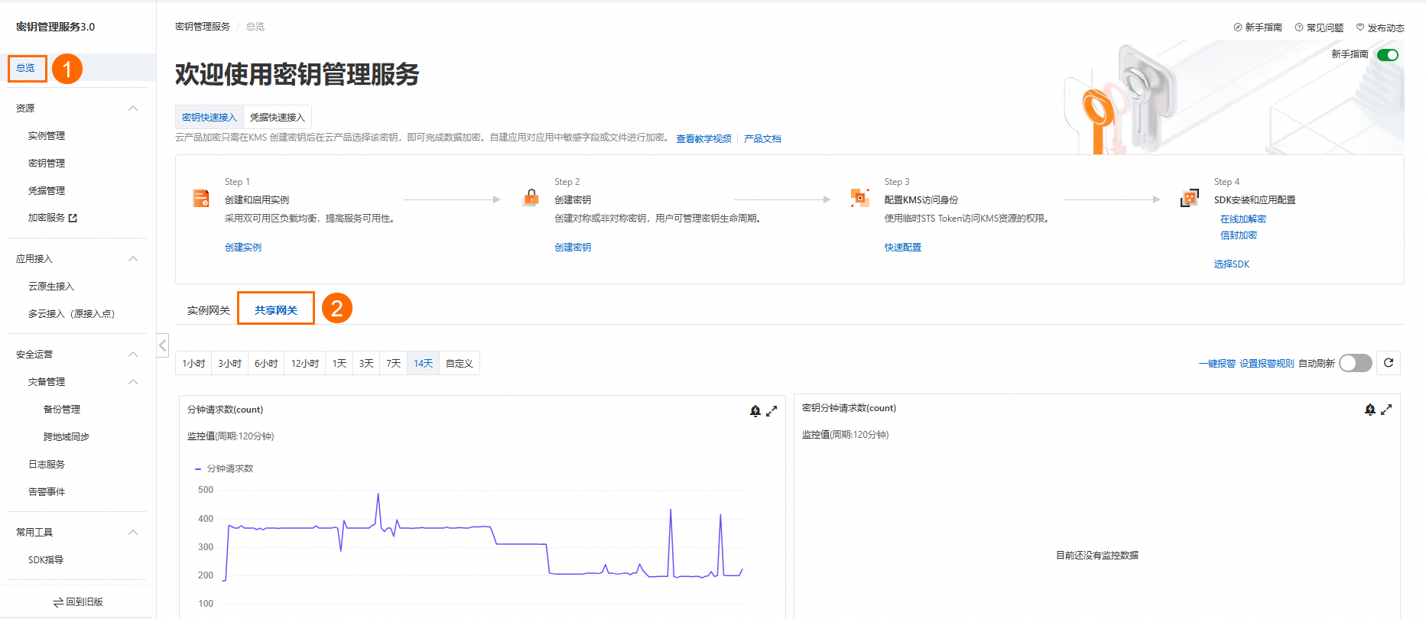Open the 在线加解密 link
The image size is (1426, 619).
point(1243,219)
